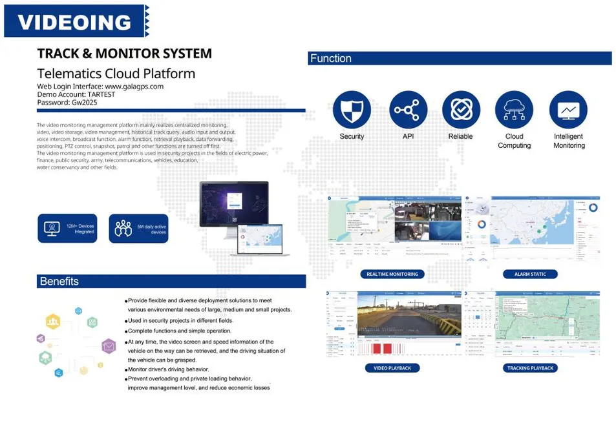Click the green cloud hexagon icon
Image resolution: width=616 pixels, height=423 pixels.
[46, 358]
